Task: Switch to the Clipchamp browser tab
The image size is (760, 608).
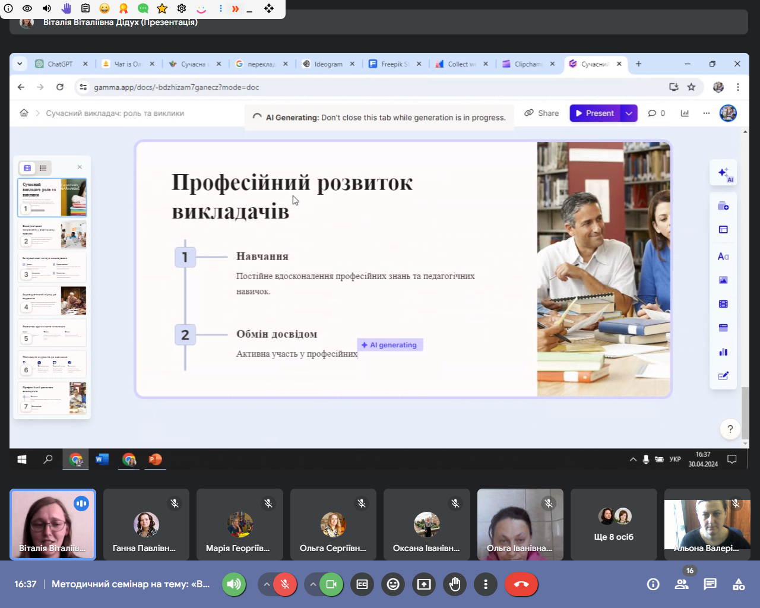Action: coord(527,64)
